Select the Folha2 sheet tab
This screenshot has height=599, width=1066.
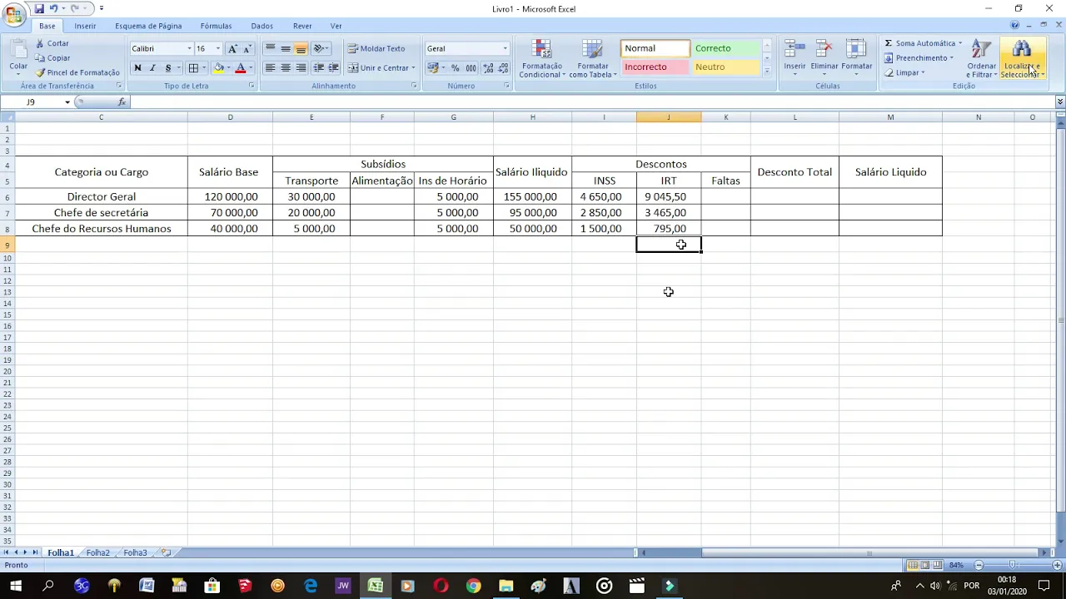(97, 552)
